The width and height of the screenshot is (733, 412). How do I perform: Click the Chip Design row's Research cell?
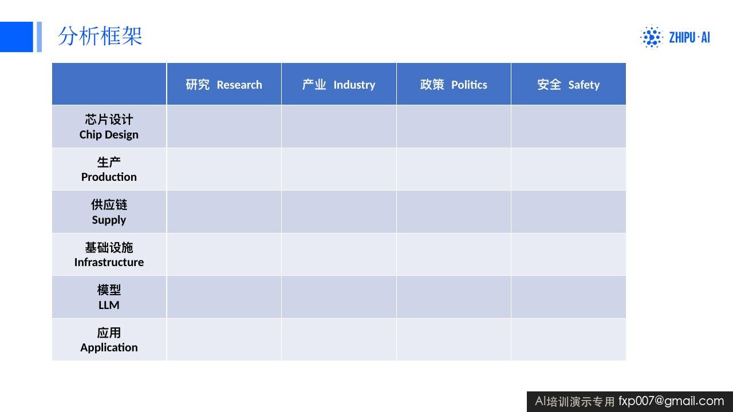(x=224, y=126)
